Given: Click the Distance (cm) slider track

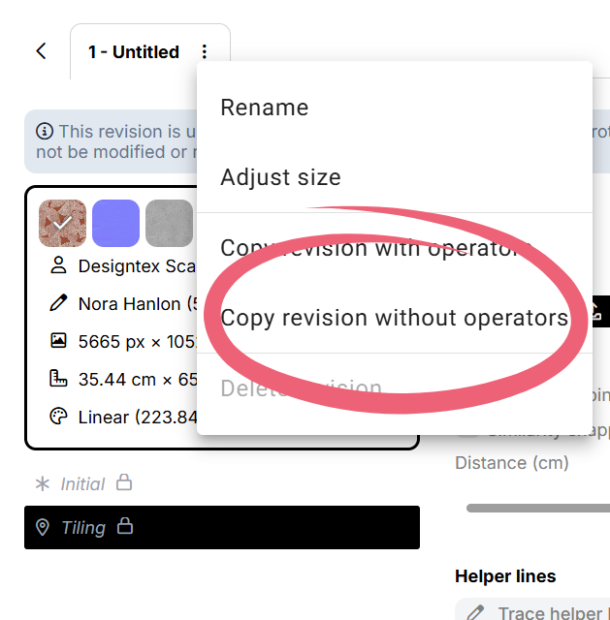Looking at the screenshot, I should pos(533,507).
